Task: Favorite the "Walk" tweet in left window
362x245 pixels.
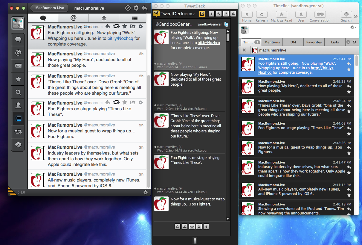Action: (x=125, y=27)
